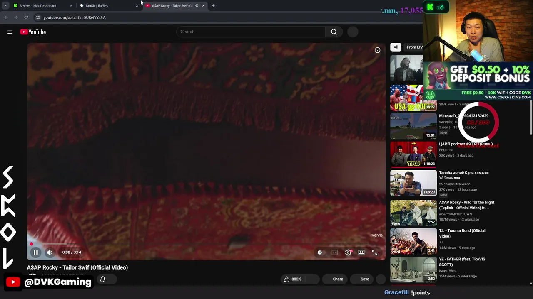Open ЦАЙЛ podcast #9 TRU video title

point(466,144)
